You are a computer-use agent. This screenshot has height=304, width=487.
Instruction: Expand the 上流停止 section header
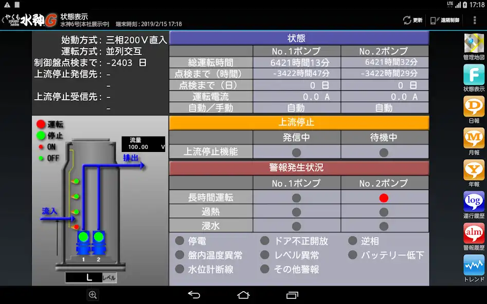click(299, 122)
